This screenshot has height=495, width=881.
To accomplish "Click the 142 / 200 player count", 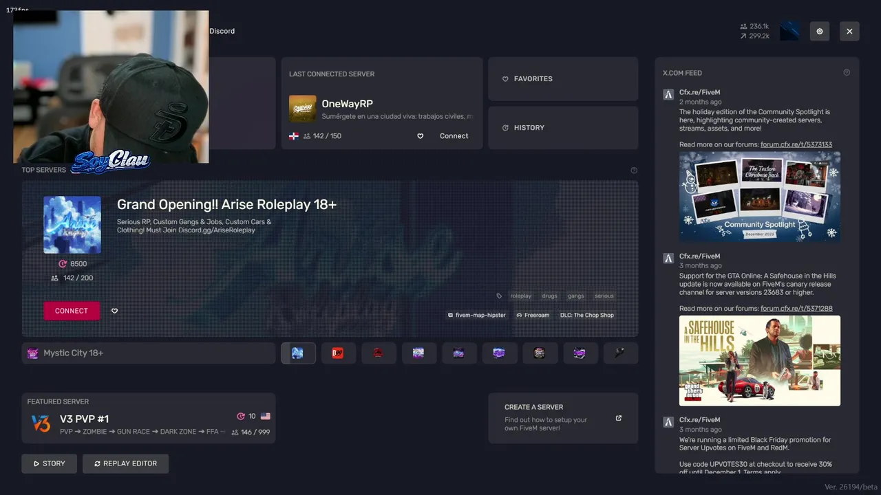I will (x=72, y=278).
